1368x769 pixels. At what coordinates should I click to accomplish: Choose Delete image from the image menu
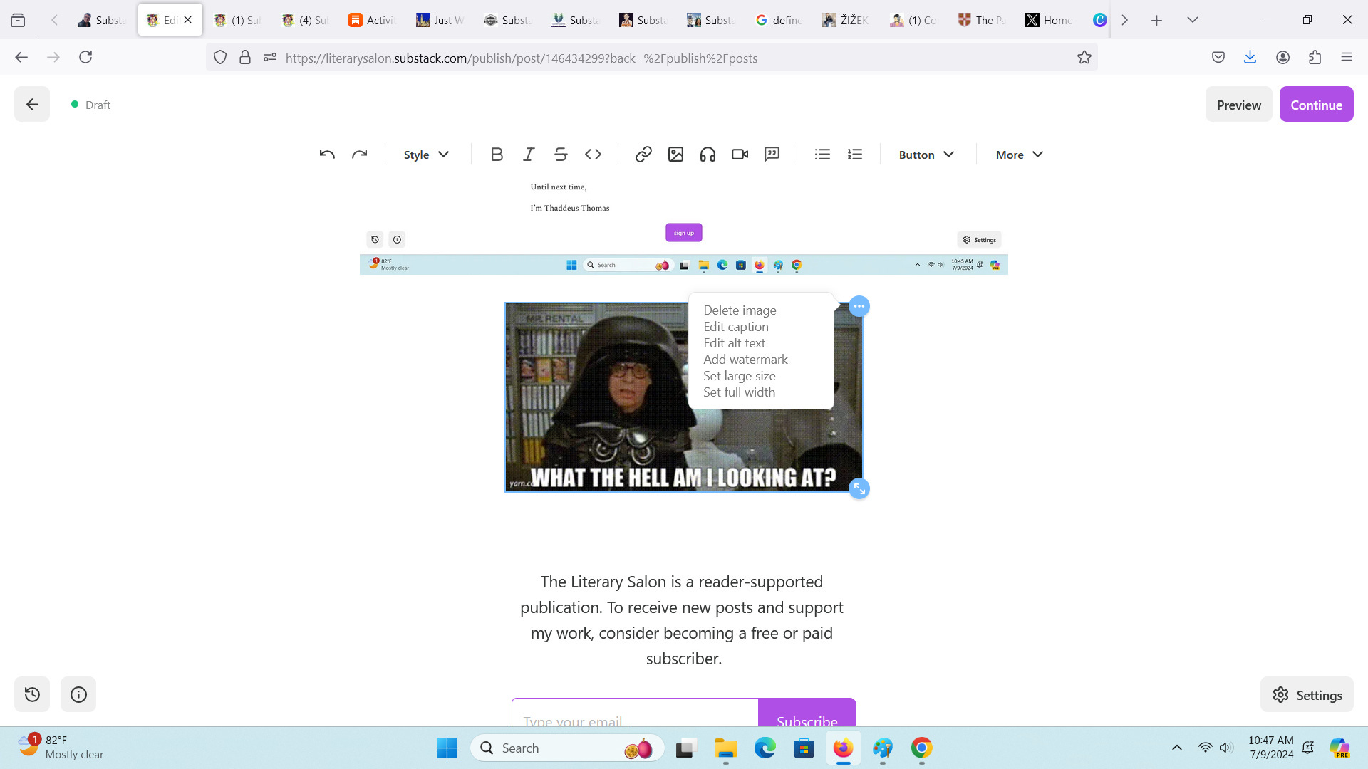740,310
